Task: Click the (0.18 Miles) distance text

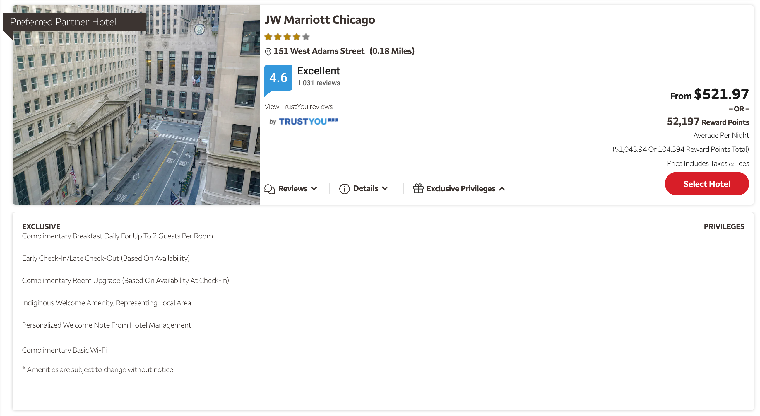Action: point(392,51)
